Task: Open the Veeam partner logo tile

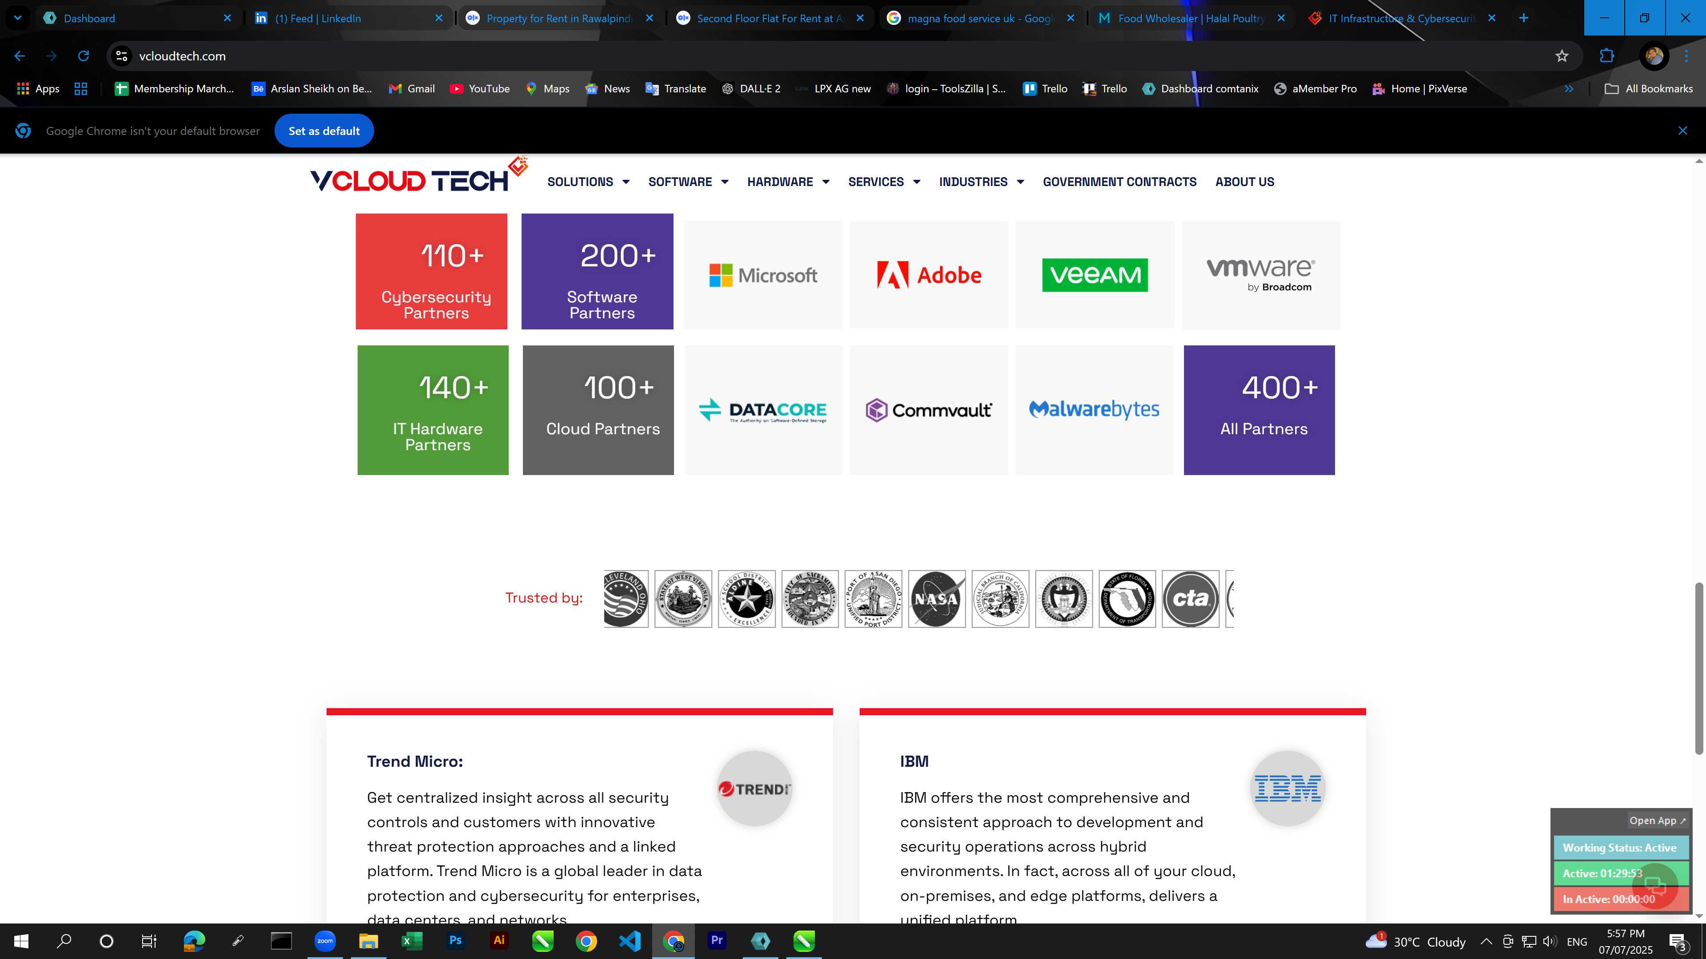Action: 1095,275
